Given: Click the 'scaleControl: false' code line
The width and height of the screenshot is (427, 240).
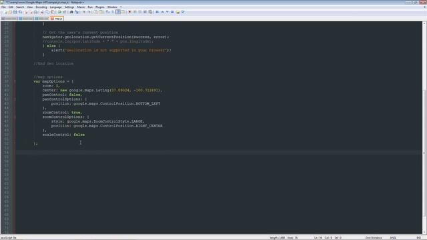Looking at the screenshot, I should 63,135.
